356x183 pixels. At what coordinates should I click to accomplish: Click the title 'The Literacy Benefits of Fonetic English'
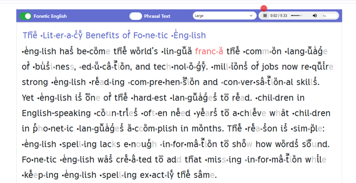114,35
